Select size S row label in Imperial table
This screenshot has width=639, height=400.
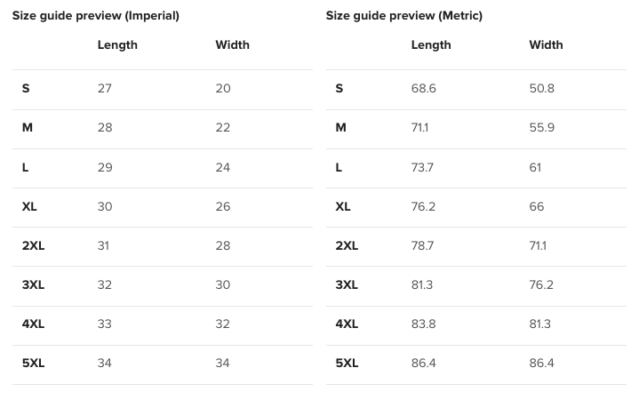pyautogui.click(x=26, y=88)
